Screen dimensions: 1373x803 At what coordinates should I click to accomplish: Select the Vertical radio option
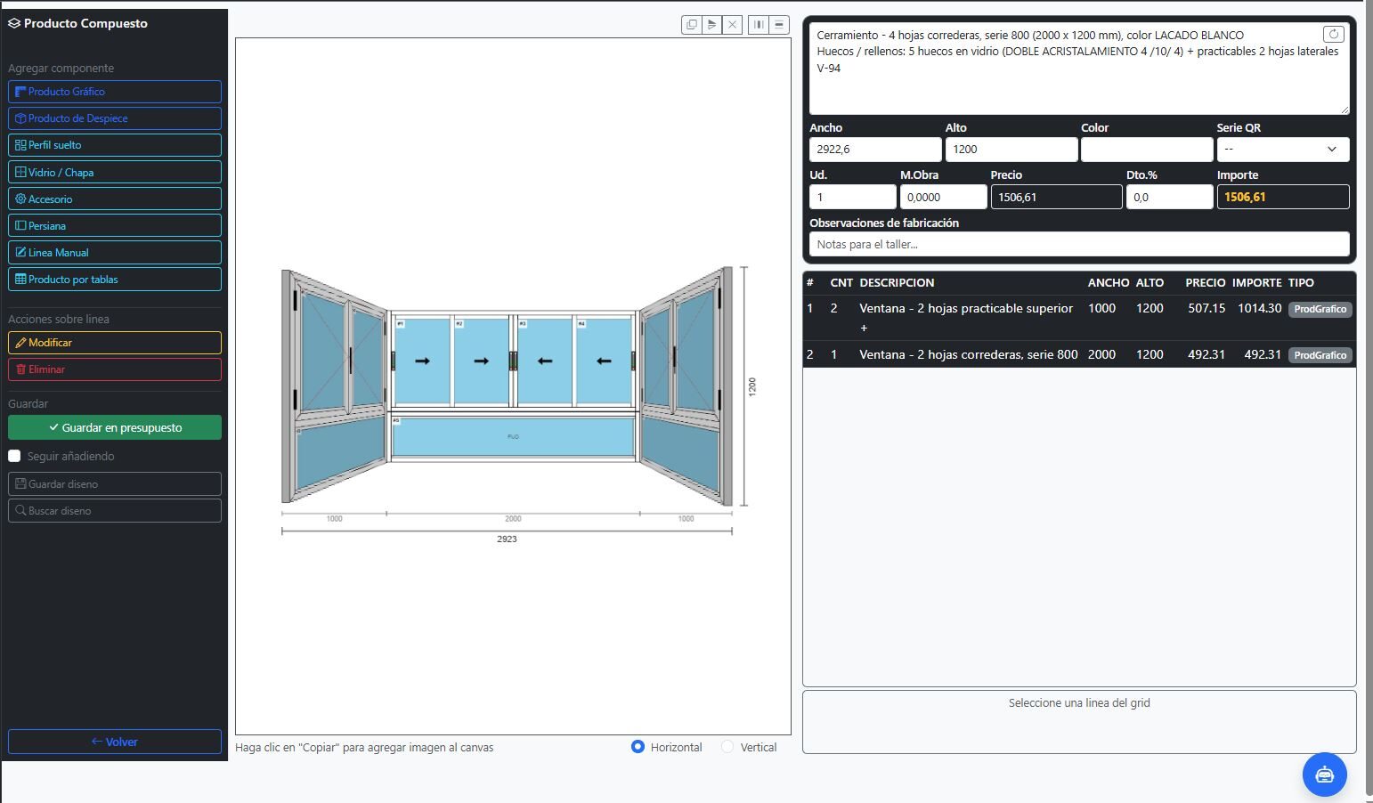pos(727,747)
